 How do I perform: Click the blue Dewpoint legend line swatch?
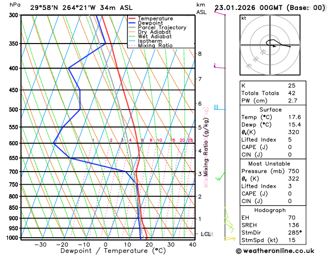click(x=132, y=23)
